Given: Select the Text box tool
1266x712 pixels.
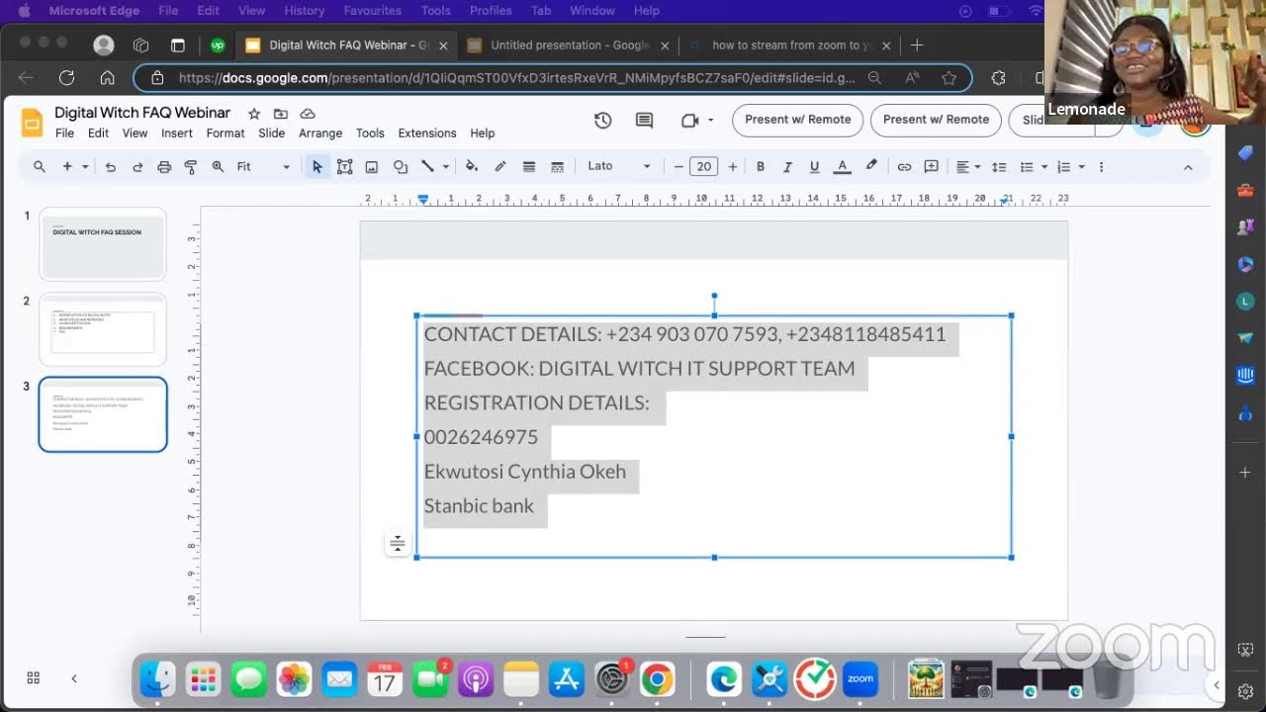Looking at the screenshot, I should [x=344, y=167].
